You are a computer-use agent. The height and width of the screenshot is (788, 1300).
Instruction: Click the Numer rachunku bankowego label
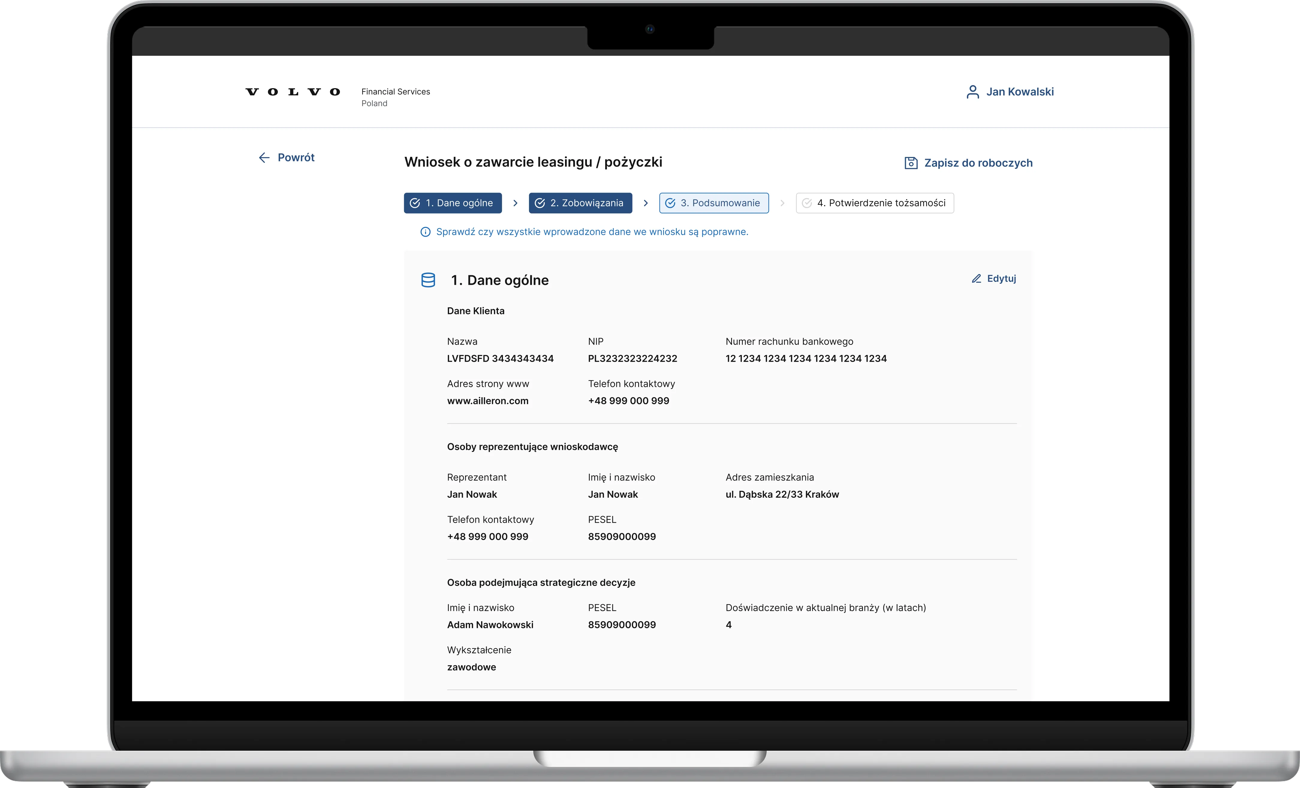790,342
